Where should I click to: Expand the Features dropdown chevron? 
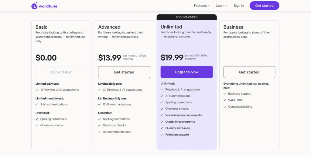coord(209,6)
